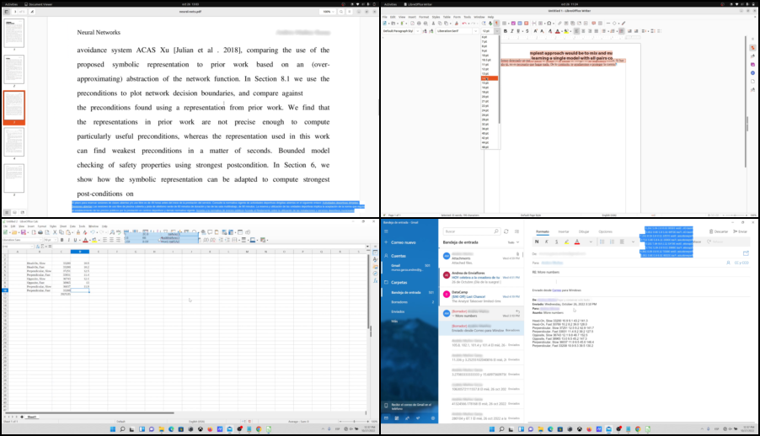The height and width of the screenshot is (436, 760).
Task: Expand Mail font formatting chevron
Action: click(591, 242)
